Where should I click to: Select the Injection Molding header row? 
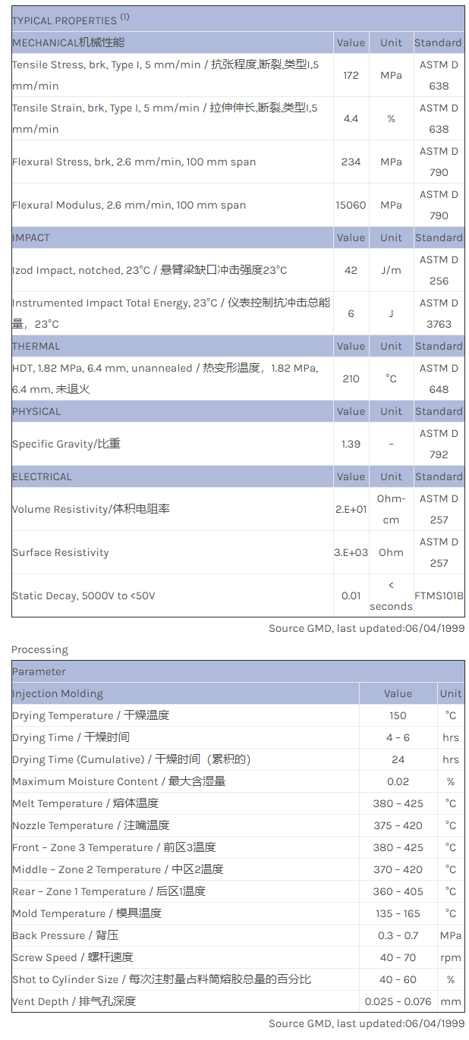[x=58, y=693]
